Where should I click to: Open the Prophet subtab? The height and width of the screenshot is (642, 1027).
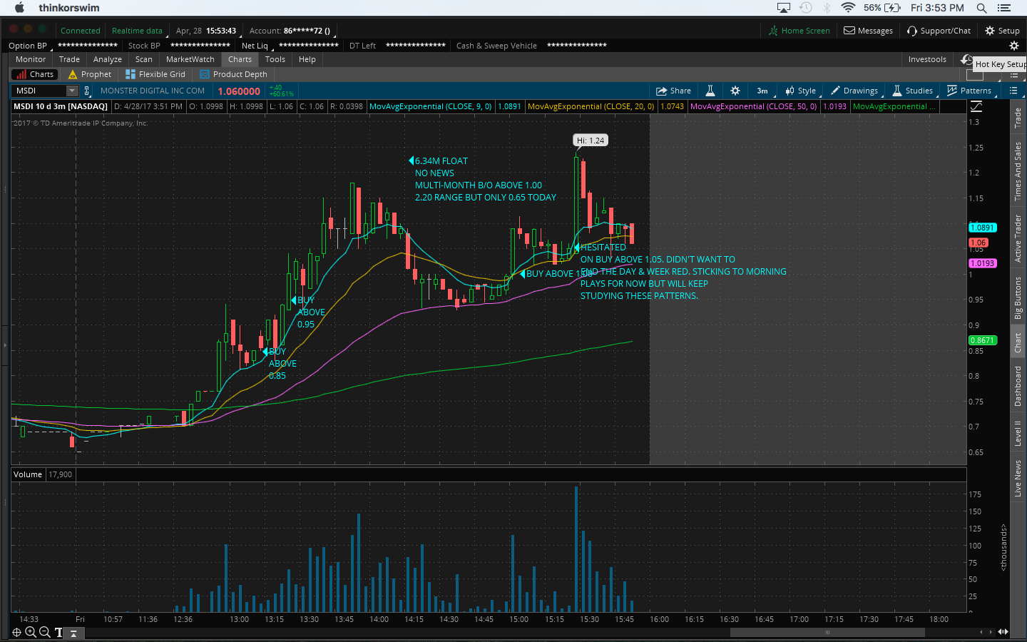pyautogui.click(x=90, y=74)
